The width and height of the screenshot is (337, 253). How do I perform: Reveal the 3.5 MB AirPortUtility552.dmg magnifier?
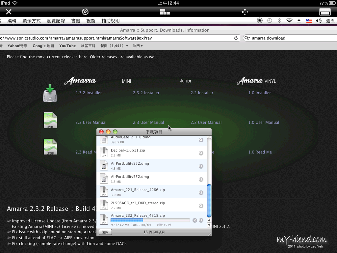(201, 180)
